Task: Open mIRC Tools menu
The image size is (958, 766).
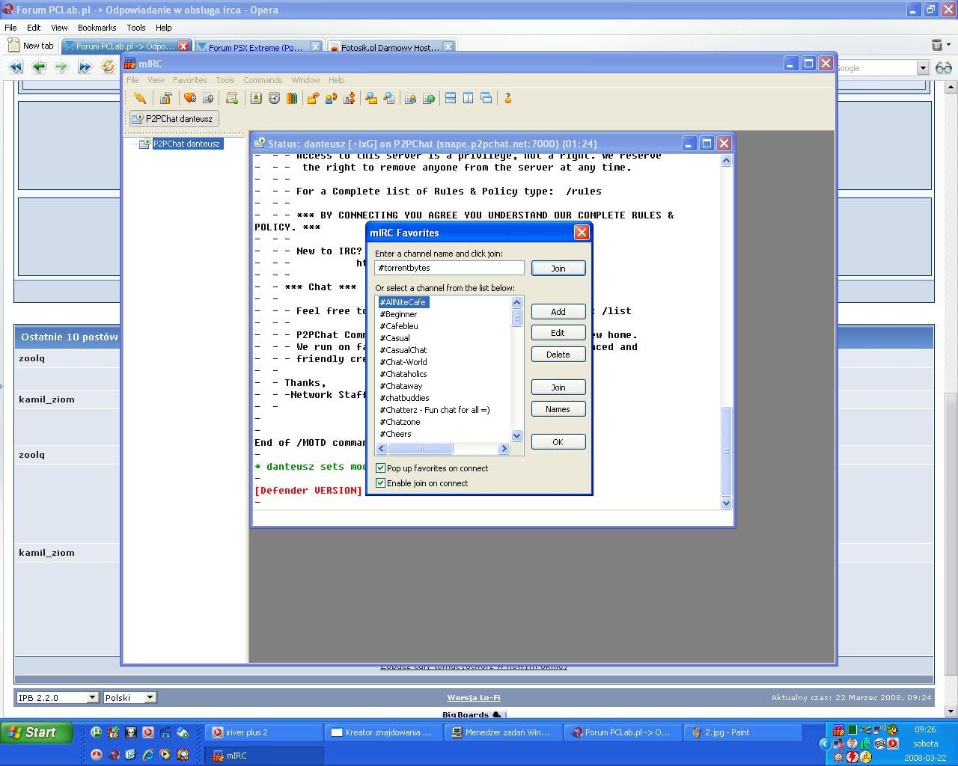Action: click(225, 80)
